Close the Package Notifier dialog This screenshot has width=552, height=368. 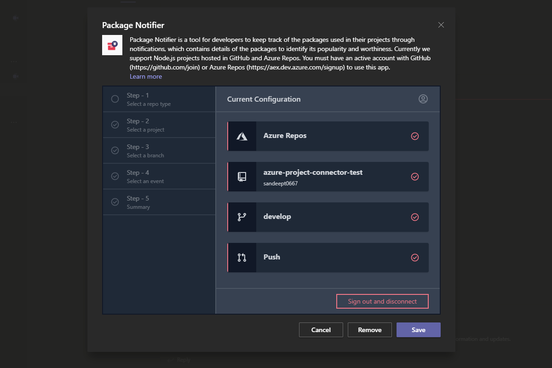click(x=441, y=25)
